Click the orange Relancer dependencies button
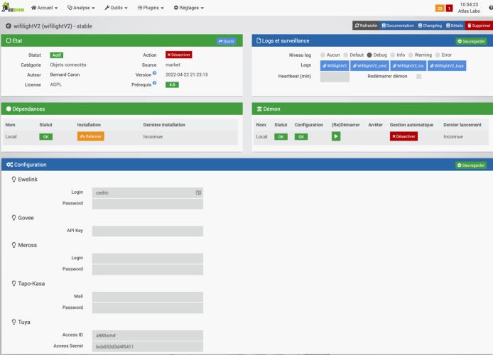This screenshot has width=493, height=355. point(90,136)
